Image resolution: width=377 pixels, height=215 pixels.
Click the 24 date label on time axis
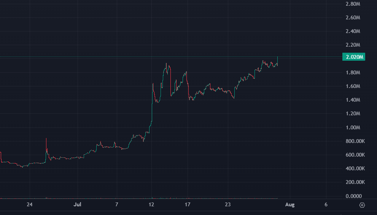30,204
